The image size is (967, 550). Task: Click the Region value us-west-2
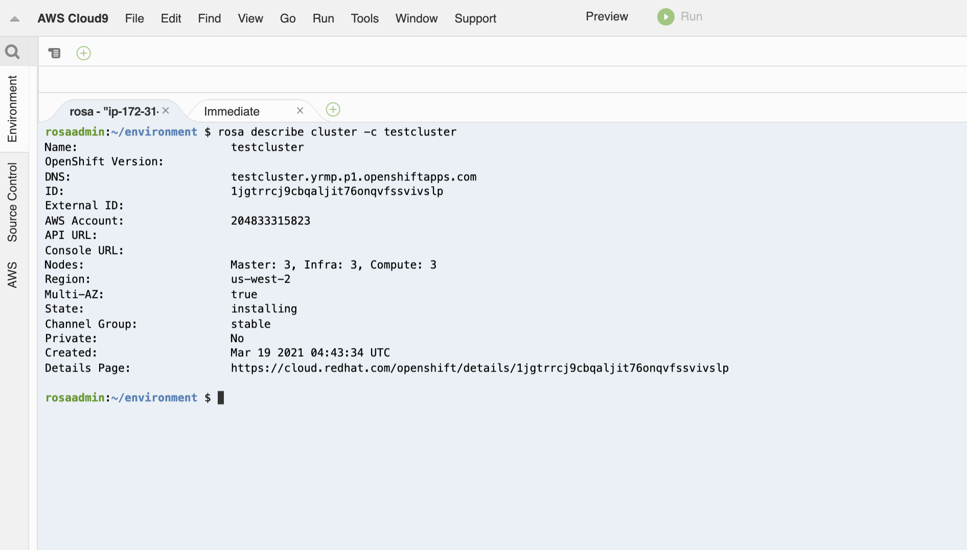tap(261, 279)
